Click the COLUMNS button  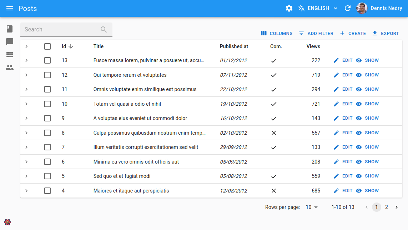pos(277,33)
